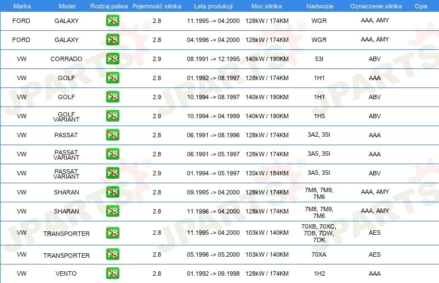Click the fuel type icon in Corrado row

click(112, 59)
